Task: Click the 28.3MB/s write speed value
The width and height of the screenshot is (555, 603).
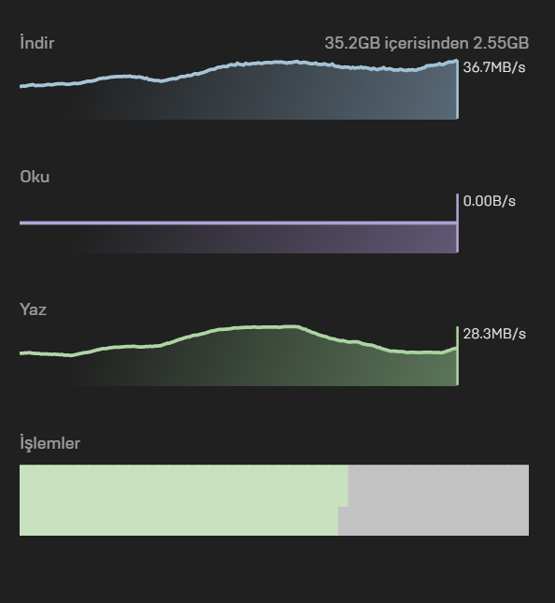Action: tap(494, 334)
